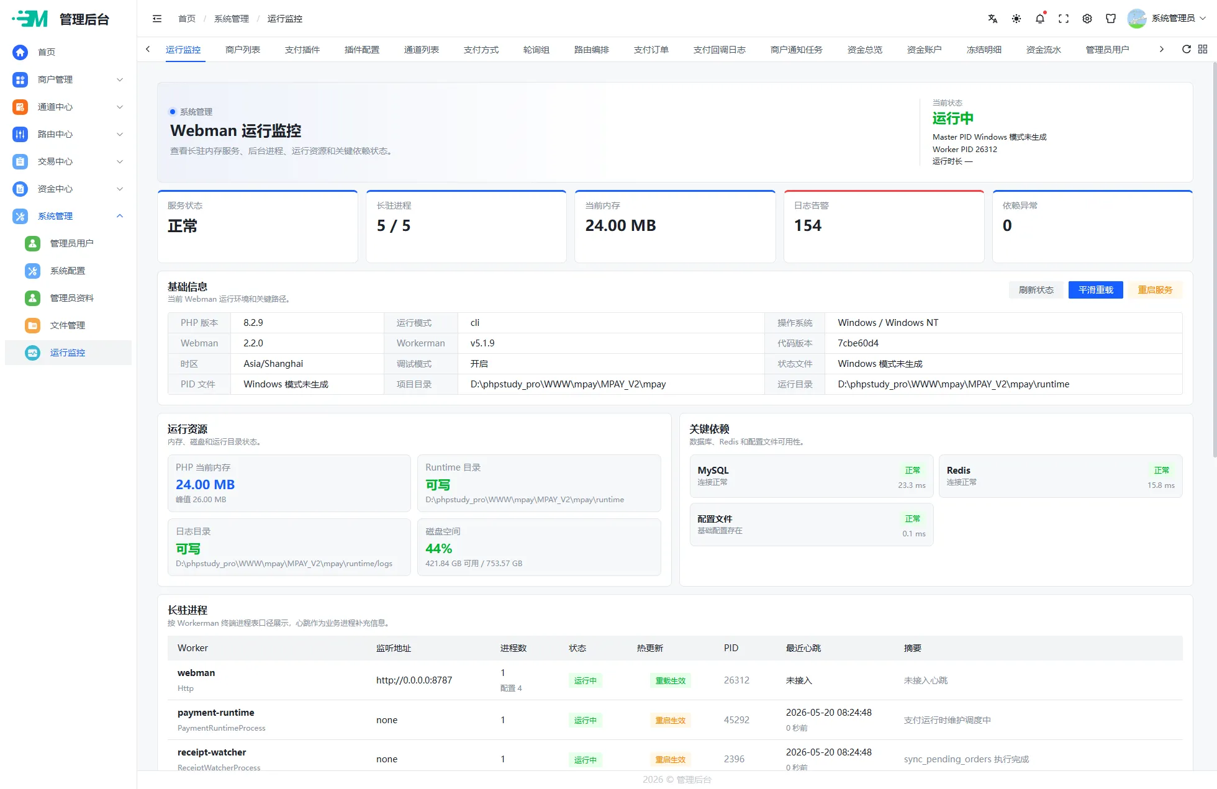Click the 首页 home icon in sidebar
The height and width of the screenshot is (789, 1217).
[20, 52]
